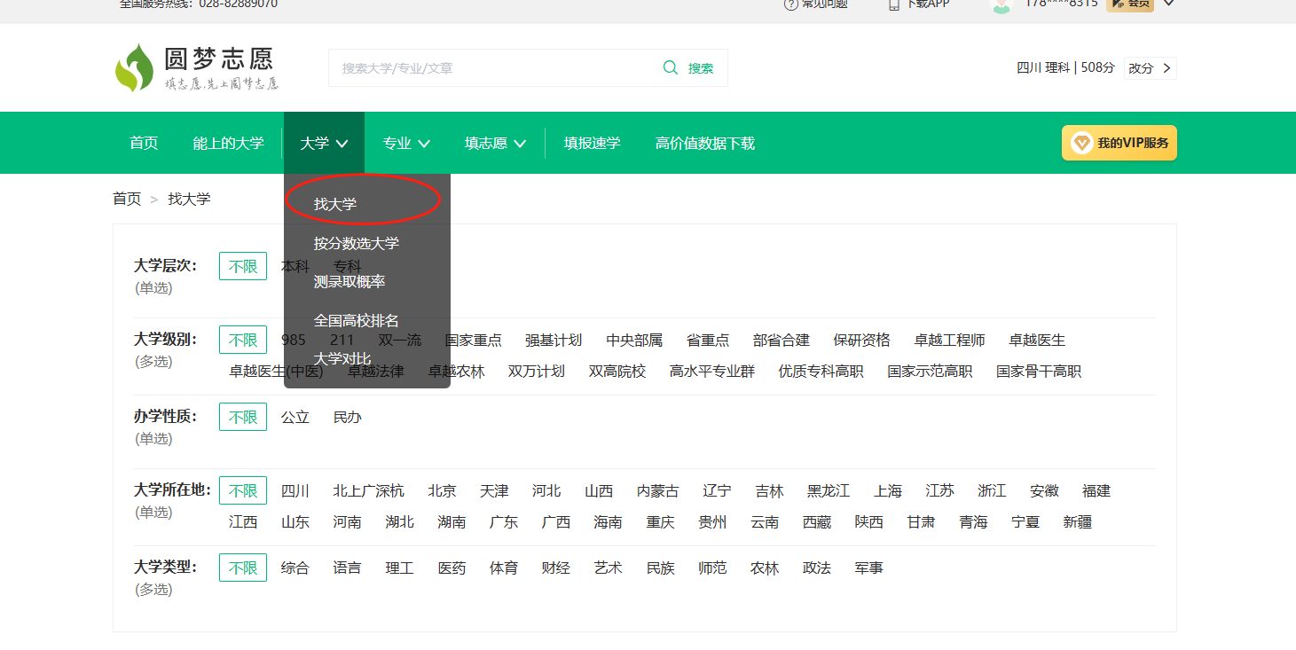Click the diamond icon in 我的VIP服务
Image resolution: width=1296 pixels, height=650 pixels.
(x=1081, y=143)
